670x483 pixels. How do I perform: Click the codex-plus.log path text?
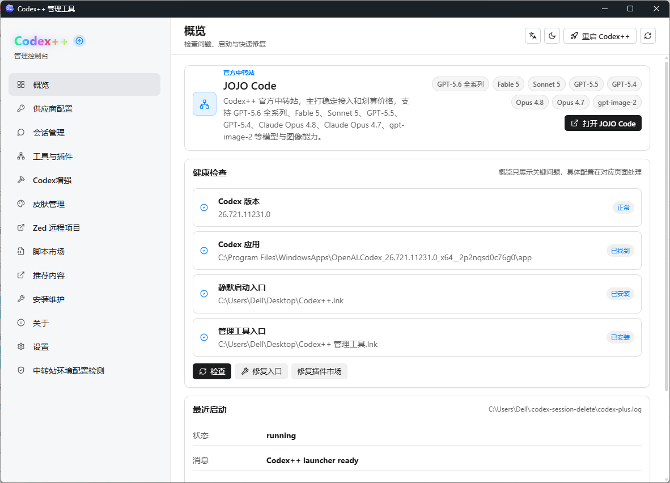[565, 409]
